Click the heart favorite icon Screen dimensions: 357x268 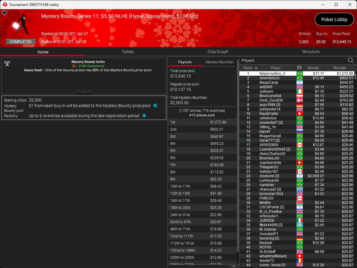pyautogui.click(x=5, y=13)
